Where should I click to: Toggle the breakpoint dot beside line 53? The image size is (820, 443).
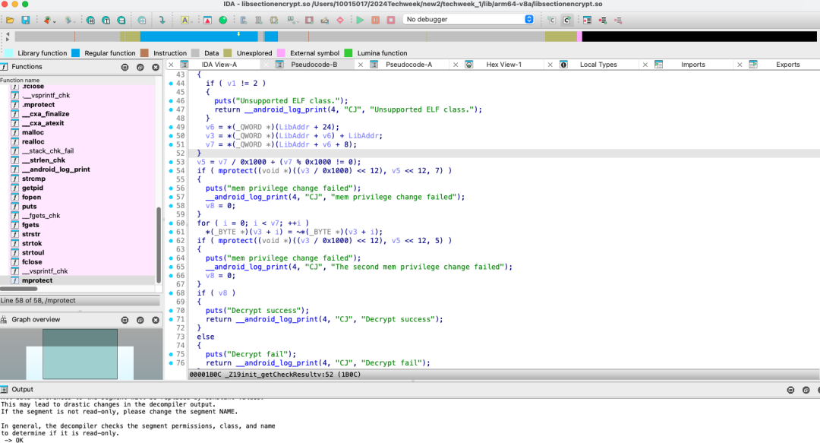172,162
